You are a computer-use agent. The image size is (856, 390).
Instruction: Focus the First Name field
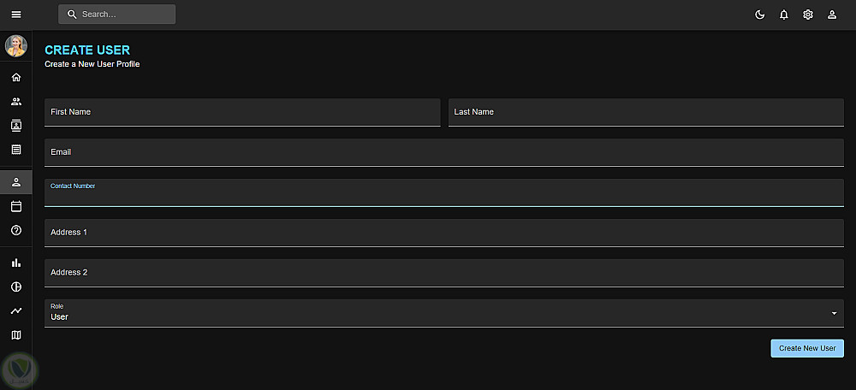[x=242, y=112]
